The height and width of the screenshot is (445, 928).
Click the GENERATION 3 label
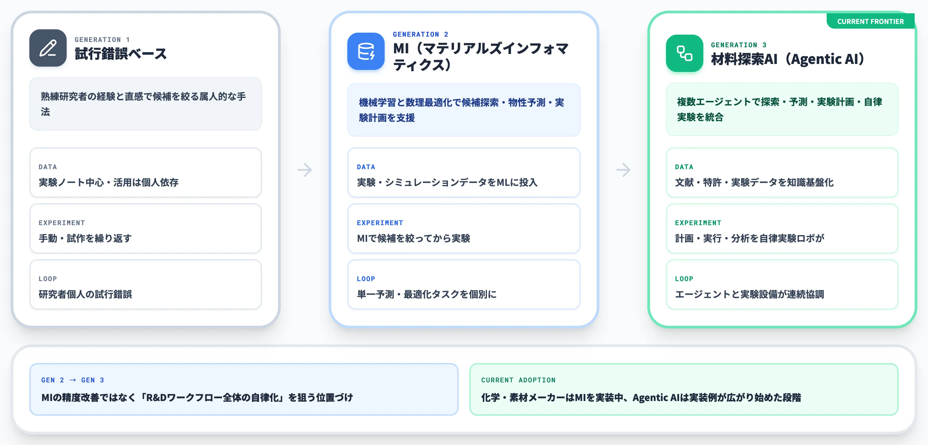[739, 45]
